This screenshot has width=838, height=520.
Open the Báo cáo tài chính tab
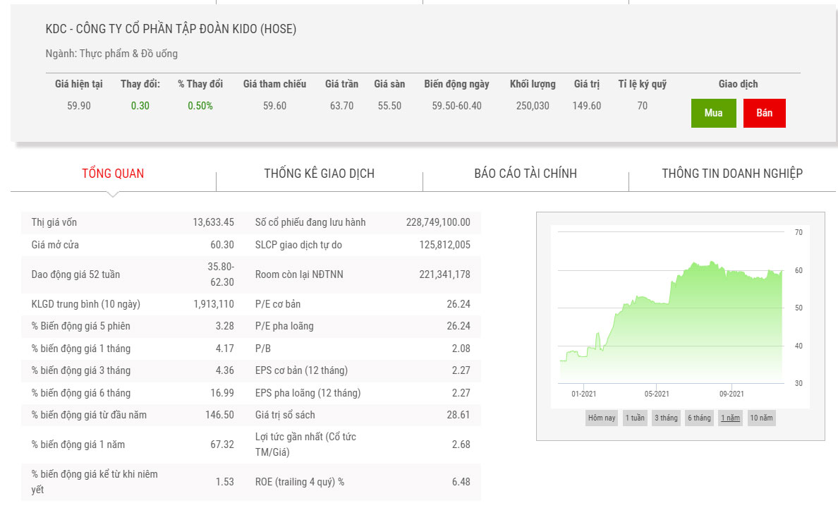tap(526, 174)
